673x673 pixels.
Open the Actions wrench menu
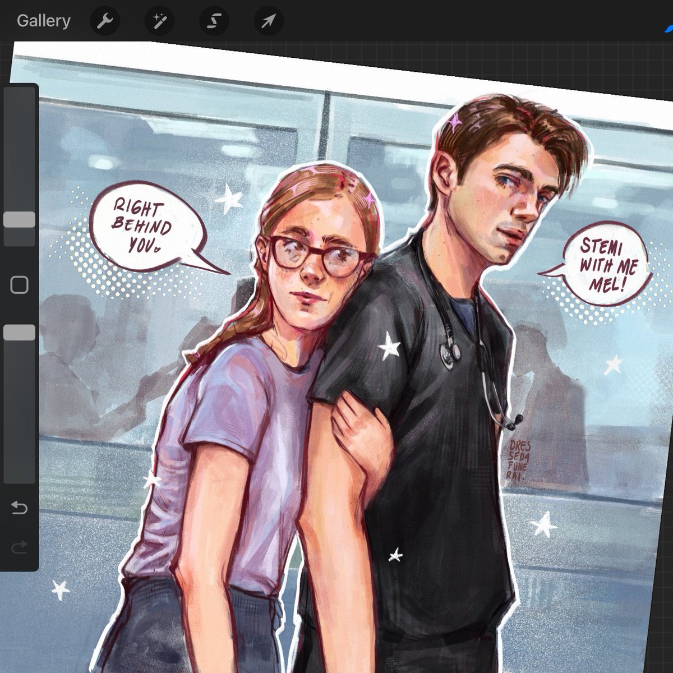point(105,21)
